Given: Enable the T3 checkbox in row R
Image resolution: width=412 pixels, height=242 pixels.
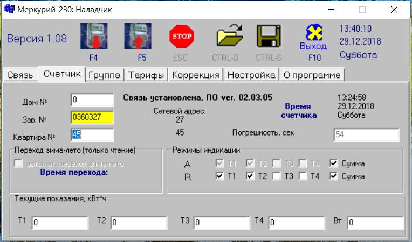Looking at the screenshot, I should [277, 176].
